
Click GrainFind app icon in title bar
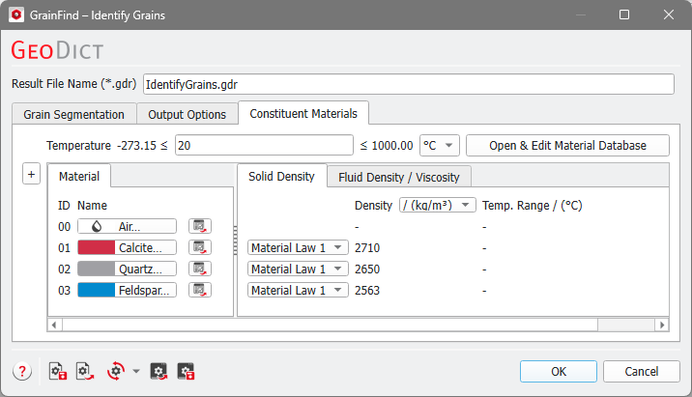click(16, 15)
